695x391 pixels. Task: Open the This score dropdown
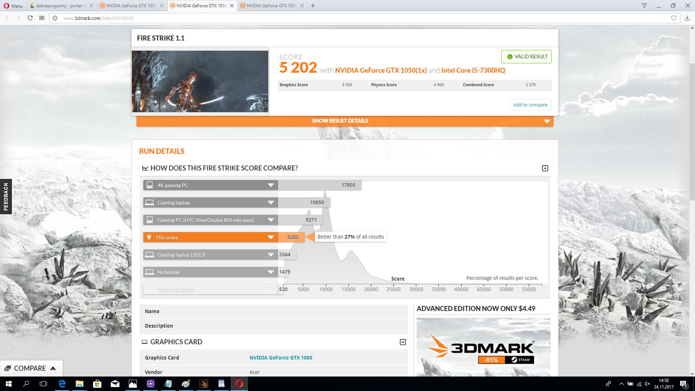click(x=270, y=237)
